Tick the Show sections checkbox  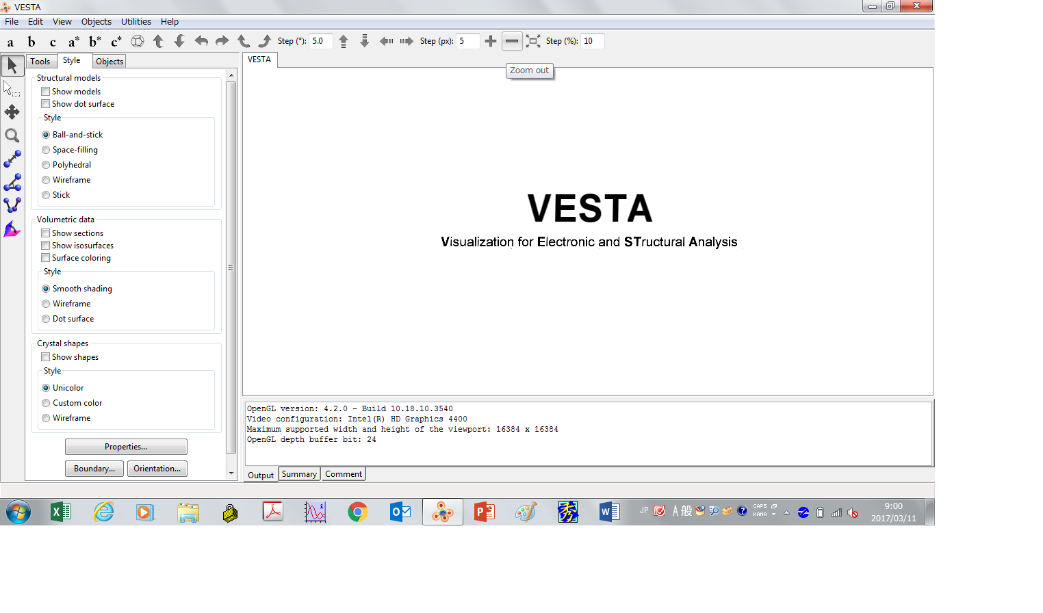tap(46, 233)
